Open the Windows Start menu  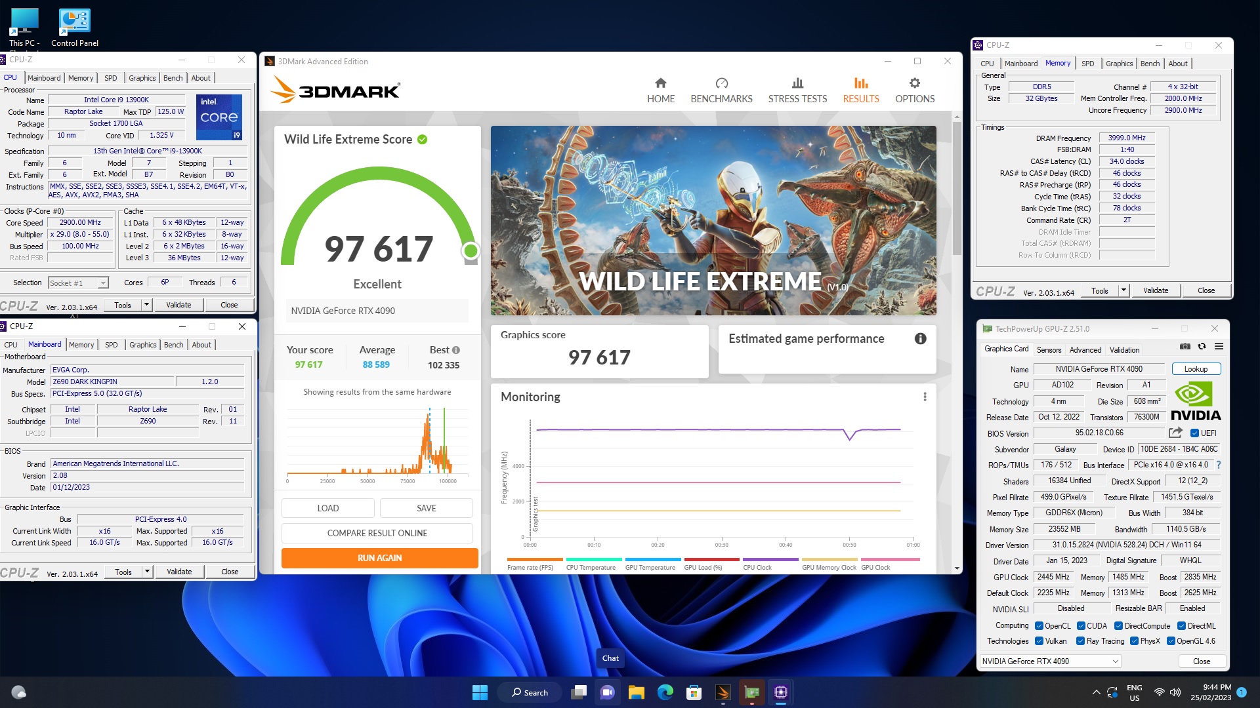[480, 692]
